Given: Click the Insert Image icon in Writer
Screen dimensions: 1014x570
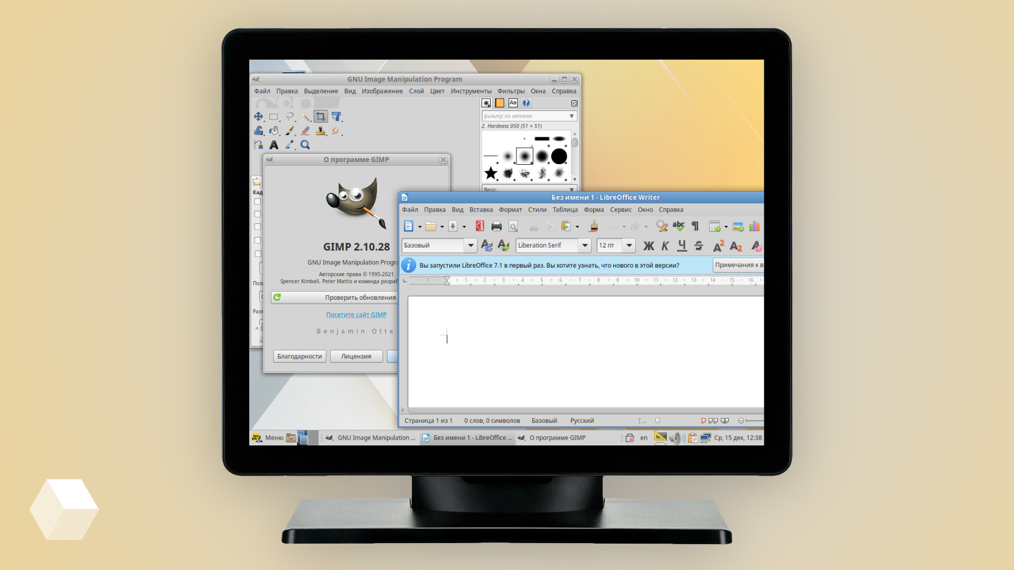Looking at the screenshot, I should (738, 226).
